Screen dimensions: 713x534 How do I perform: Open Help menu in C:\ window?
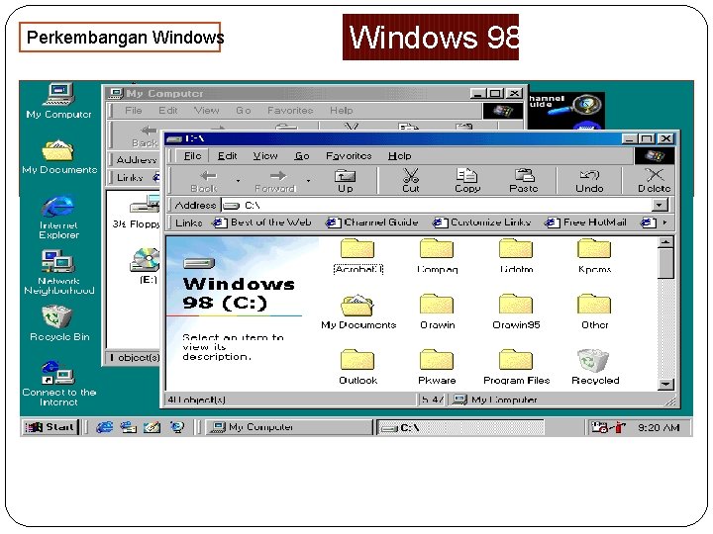point(400,156)
